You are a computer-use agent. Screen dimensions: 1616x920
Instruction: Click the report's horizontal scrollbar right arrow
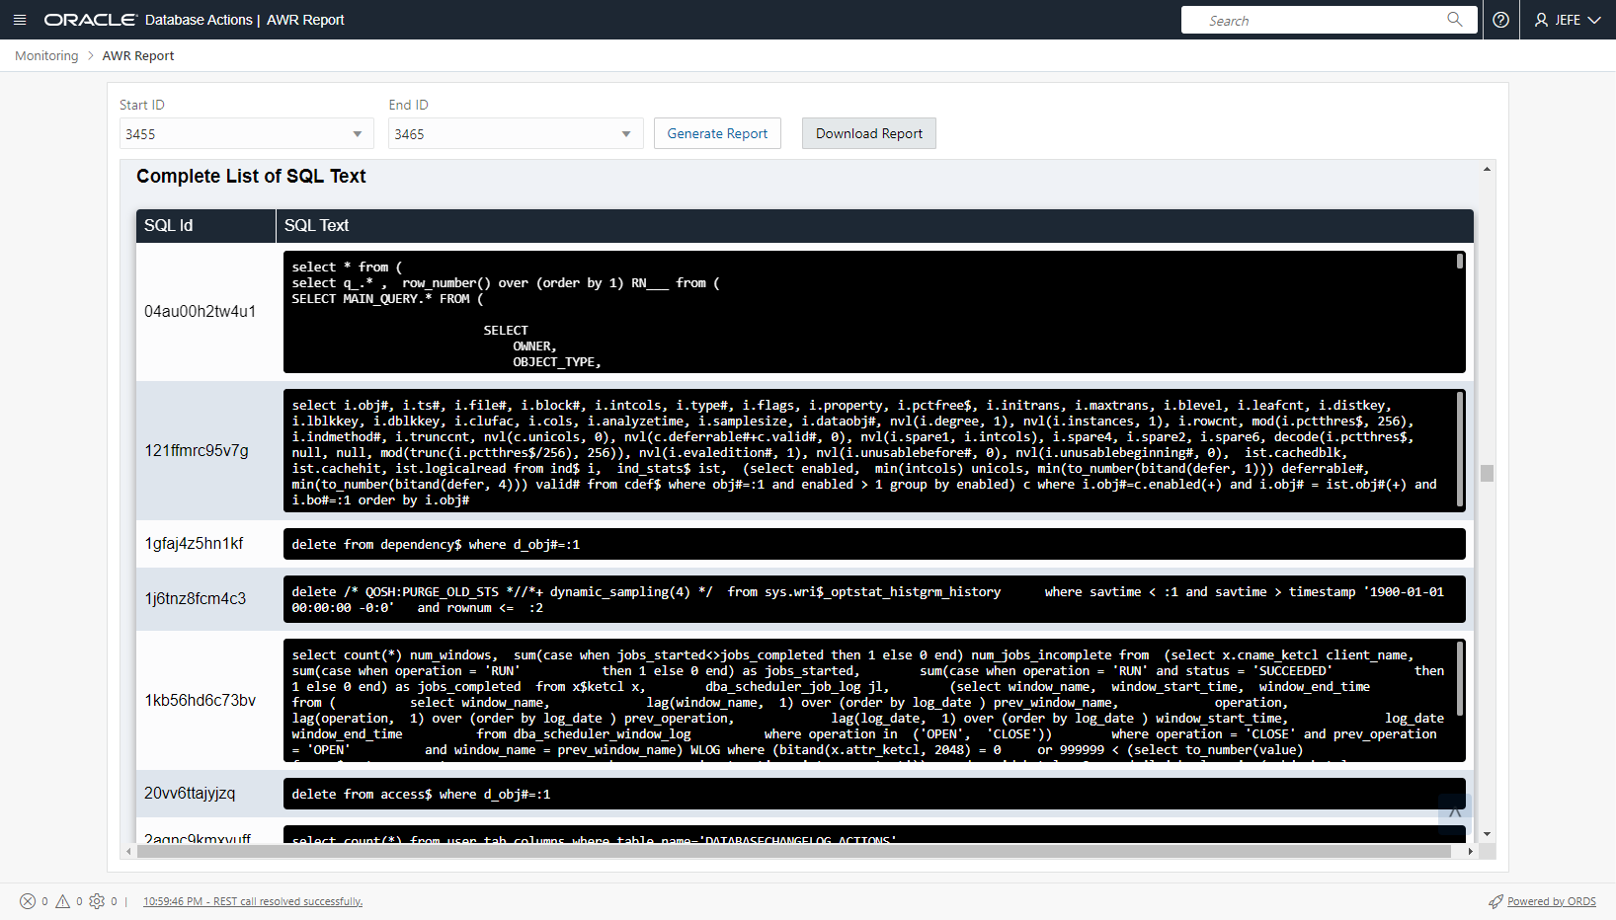coord(1470,851)
